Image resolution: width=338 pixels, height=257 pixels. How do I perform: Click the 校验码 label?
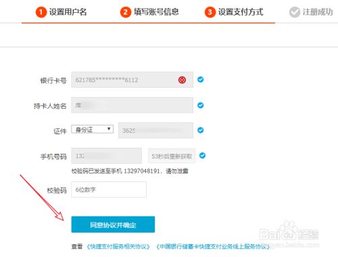pos(57,190)
